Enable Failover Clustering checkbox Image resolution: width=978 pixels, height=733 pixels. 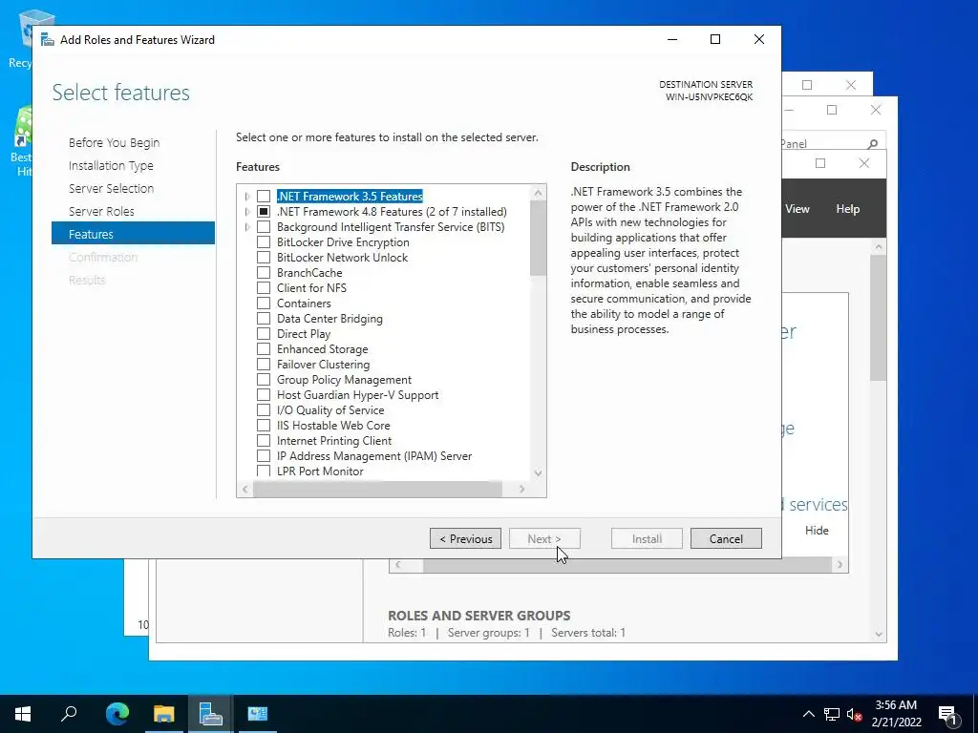coord(264,365)
